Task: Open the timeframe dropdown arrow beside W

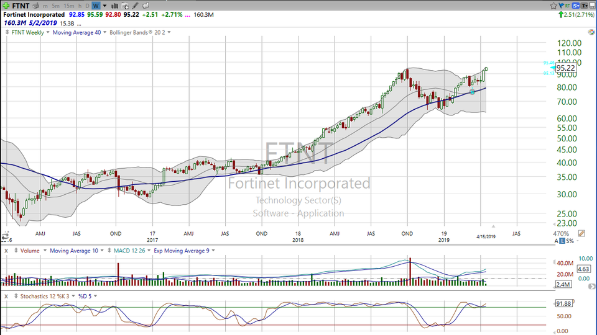Action: 104,6
